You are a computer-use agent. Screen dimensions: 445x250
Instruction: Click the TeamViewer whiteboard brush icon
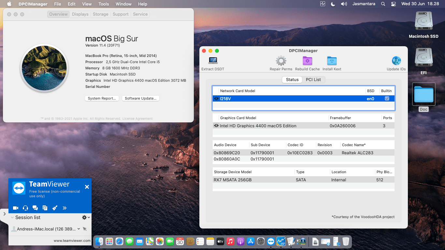pos(55,208)
